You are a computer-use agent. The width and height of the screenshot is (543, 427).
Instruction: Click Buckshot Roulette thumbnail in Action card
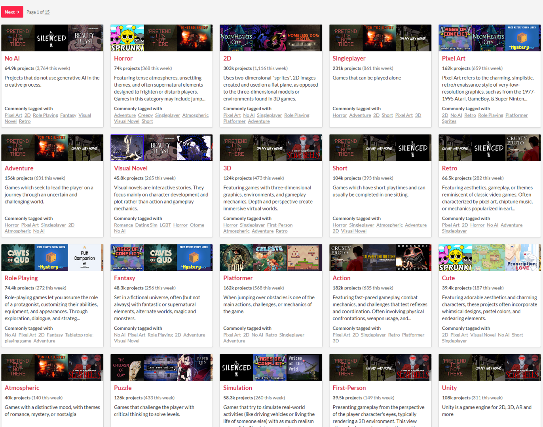click(x=413, y=257)
